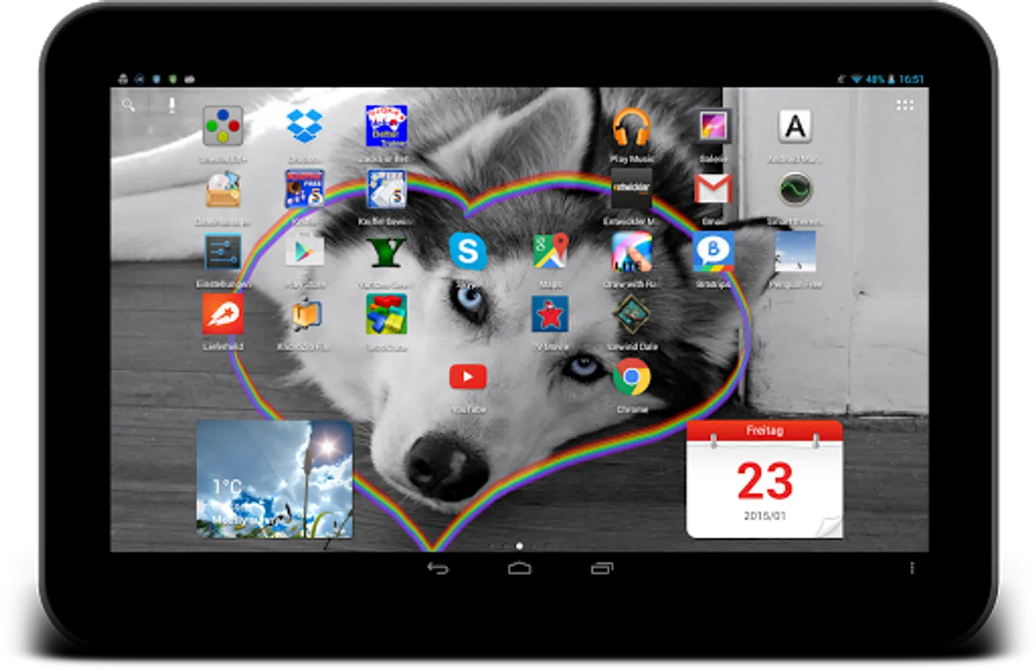1036x671 pixels.
Task: Tap the Wi-Fi status icon
Action: click(856, 79)
